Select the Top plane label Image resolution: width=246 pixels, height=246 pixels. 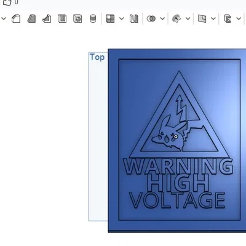(x=97, y=57)
